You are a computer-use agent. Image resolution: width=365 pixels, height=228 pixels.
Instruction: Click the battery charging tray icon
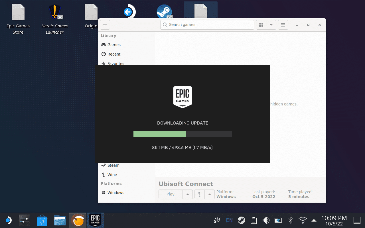point(278,220)
